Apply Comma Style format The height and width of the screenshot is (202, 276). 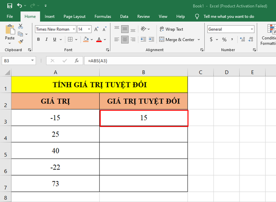tap(232, 39)
